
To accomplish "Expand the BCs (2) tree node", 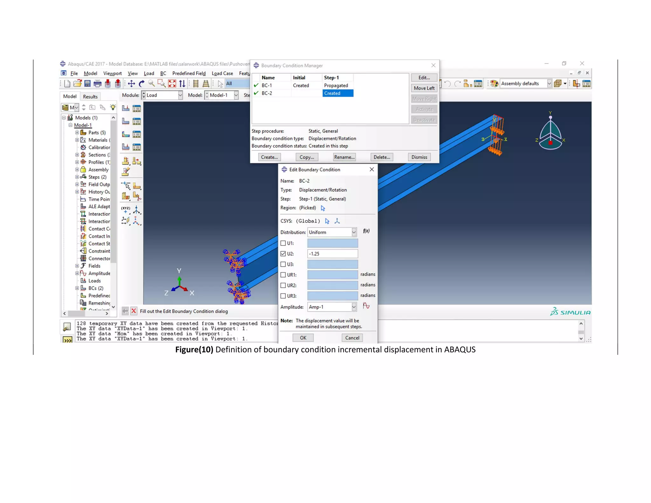I will [77, 288].
